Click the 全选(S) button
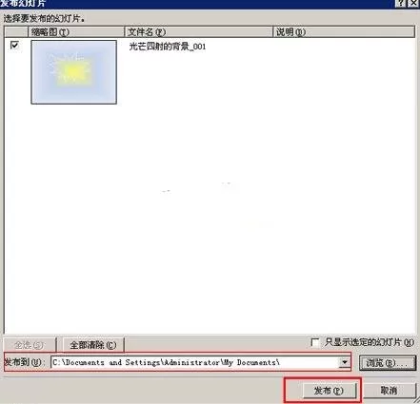The height and width of the screenshot is (404, 420). 30,344
